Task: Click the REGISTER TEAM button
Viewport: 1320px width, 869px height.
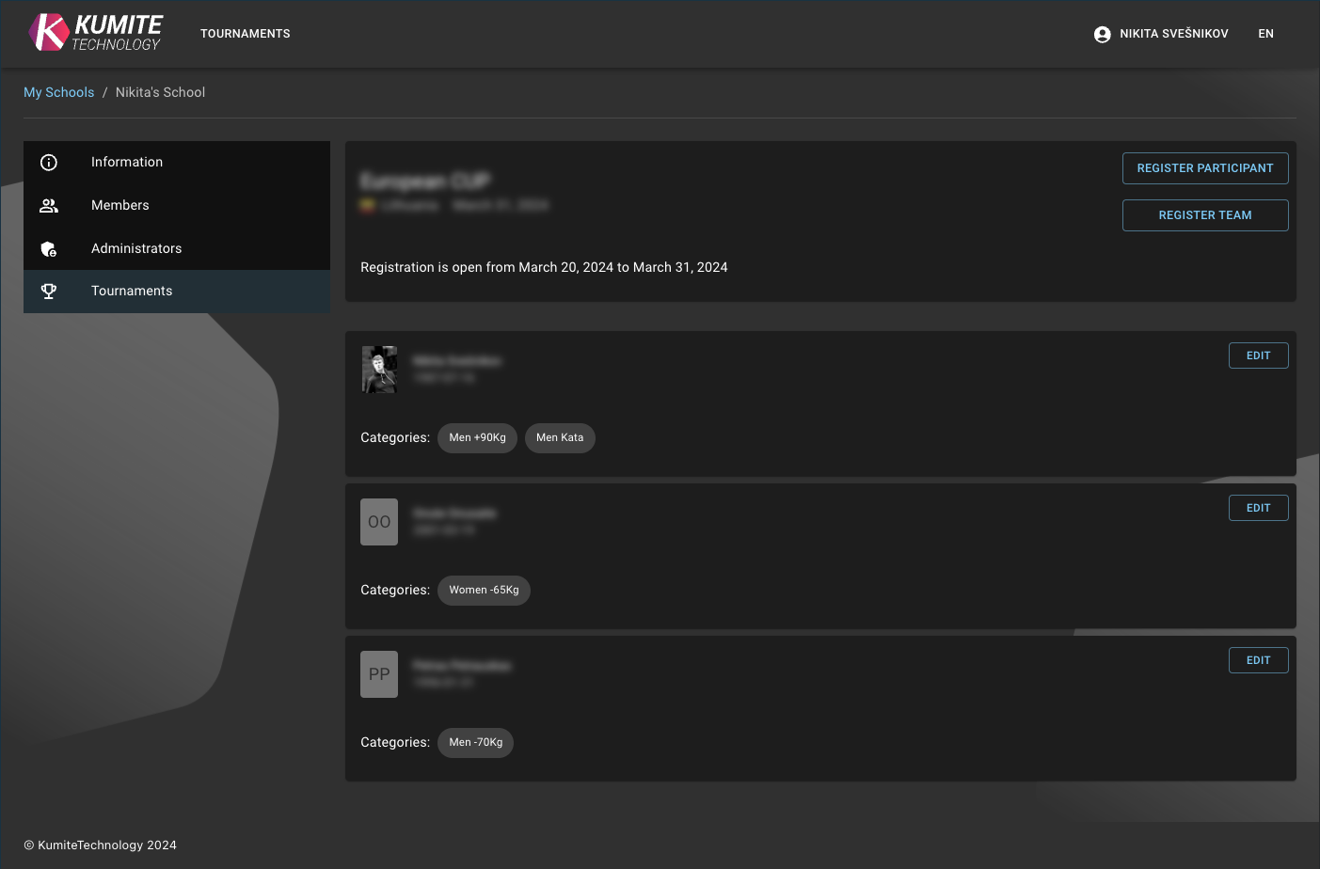Action: coord(1205,215)
